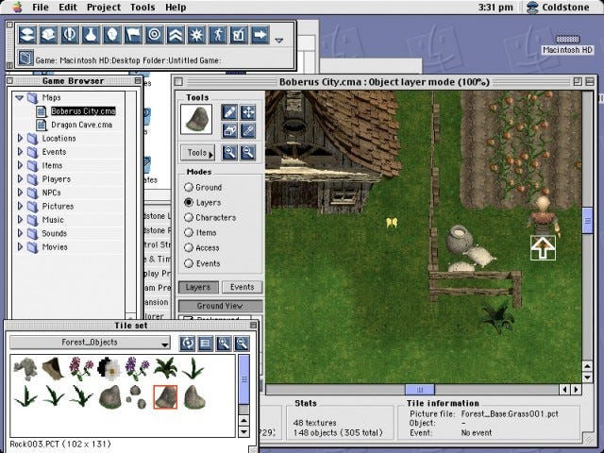Select the pencil draw tool
Screen dimensions: 604x453
(x=229, y=112)
